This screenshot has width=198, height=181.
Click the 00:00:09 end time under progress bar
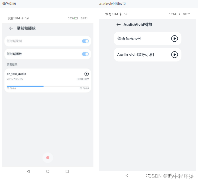pos(84,89)
